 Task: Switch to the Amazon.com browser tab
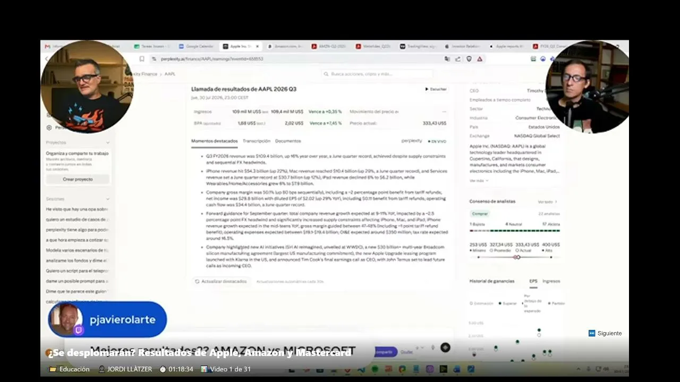[x=286, y=46]
